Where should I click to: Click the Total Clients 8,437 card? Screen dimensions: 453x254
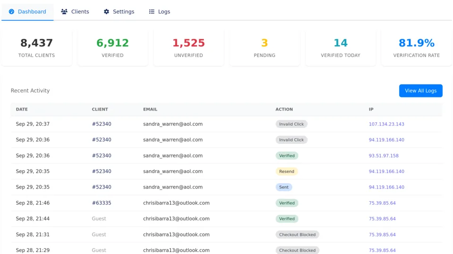coord(36,48)
